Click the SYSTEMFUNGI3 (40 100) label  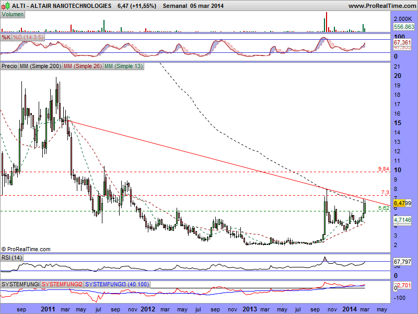117,284
